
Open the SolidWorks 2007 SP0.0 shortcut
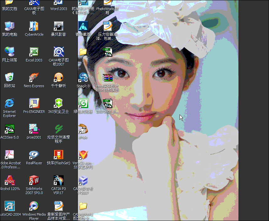pyautogui.click(x=34, y=180)
